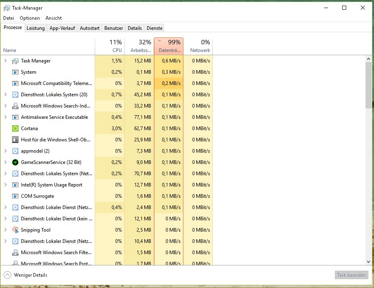Sort by the Arbeitsspeicher column header

(x=139, y=46)
